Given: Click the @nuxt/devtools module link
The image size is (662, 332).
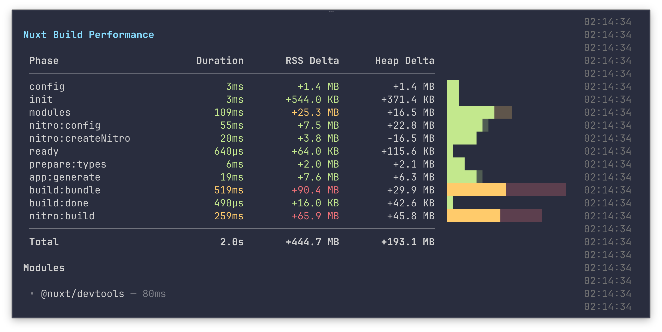Looking at the screenshot, I should 82,293.
